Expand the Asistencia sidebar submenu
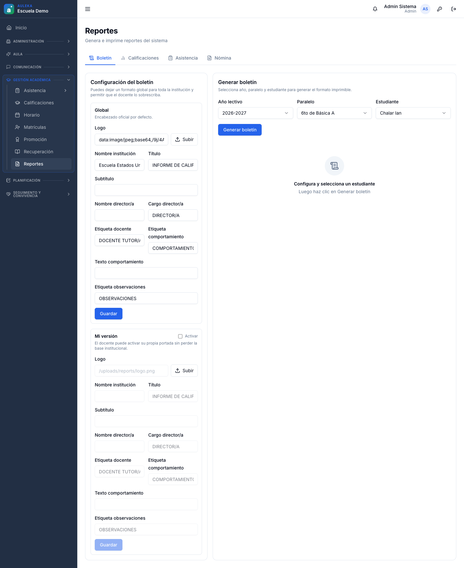Screen dimensions: 464x568 point(41,90)
